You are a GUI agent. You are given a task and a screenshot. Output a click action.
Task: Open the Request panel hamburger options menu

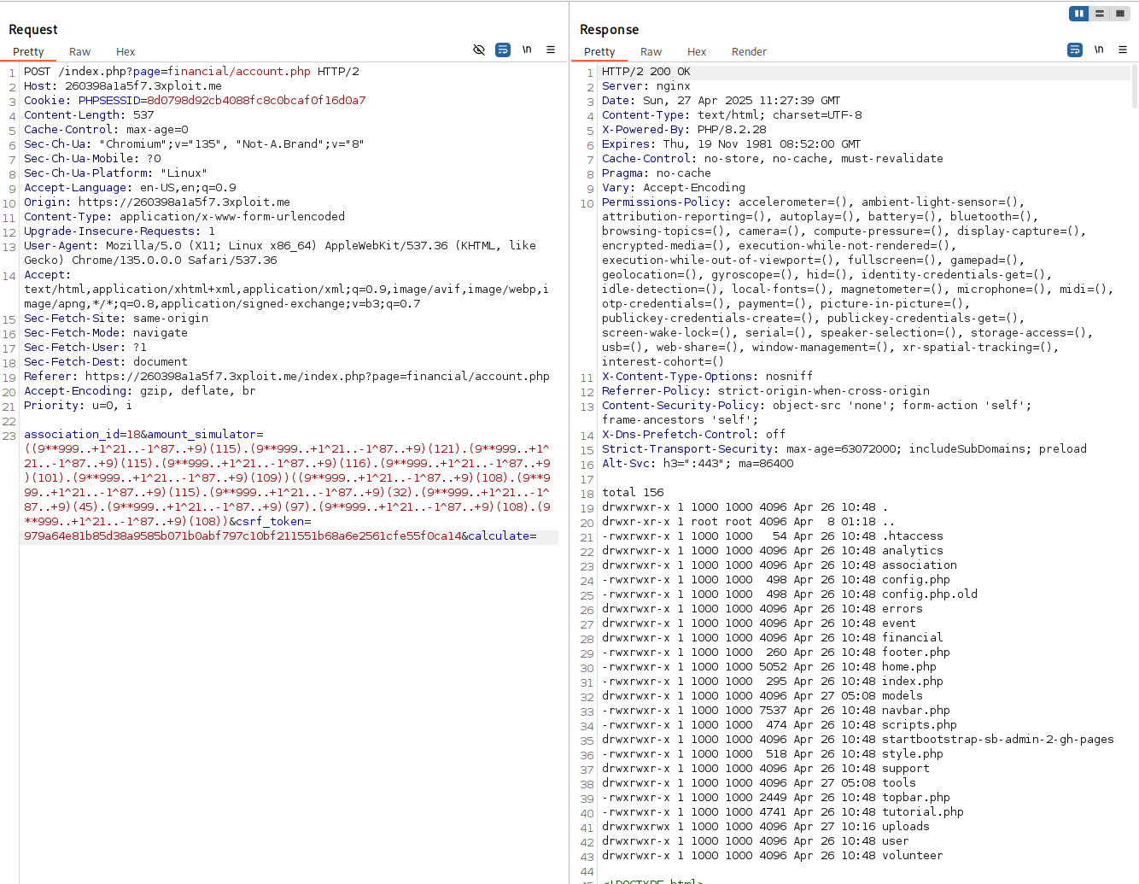coord(551,50)
